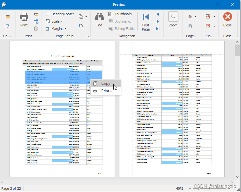Click the horizontal scrollbar left arrow
241x192 pixels.
pyautogui.click(x=2, y=182)
